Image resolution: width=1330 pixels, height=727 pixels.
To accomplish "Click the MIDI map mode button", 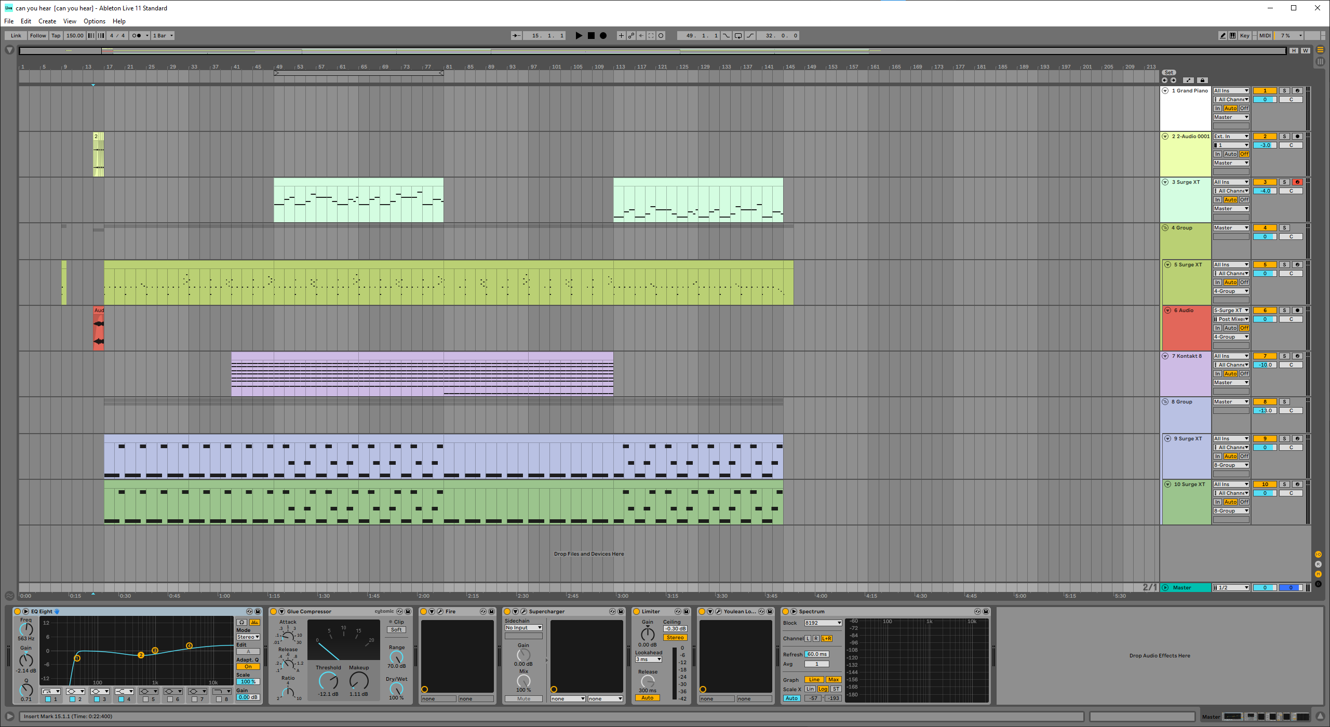I will click(x=1265, y=36).
